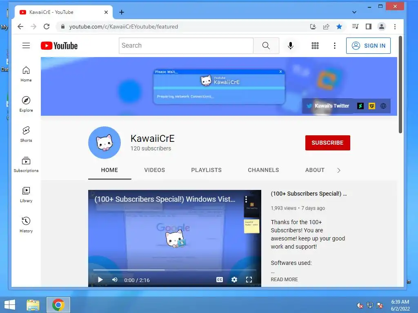Share this page via the address bar icon
The image size is (418, 313).
point(326,26)
